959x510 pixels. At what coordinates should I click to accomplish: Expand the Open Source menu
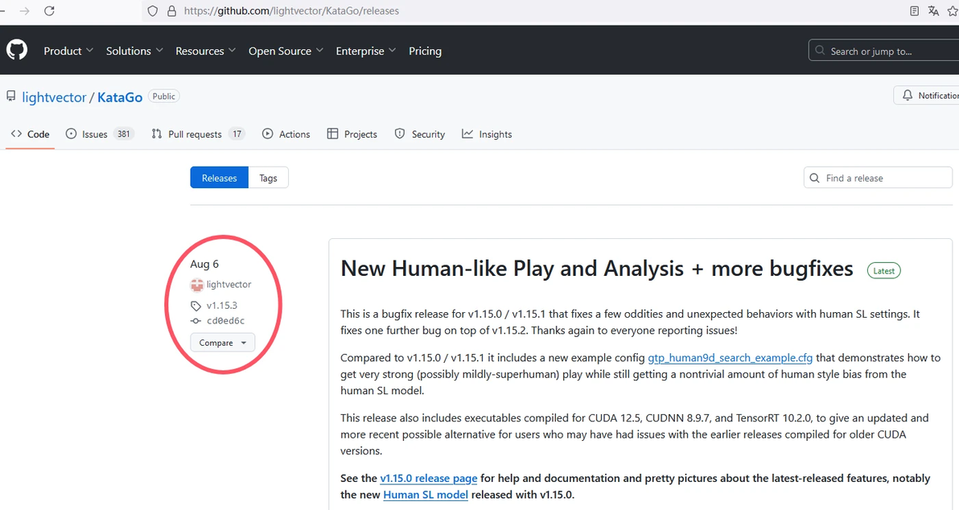click(286, 51)
